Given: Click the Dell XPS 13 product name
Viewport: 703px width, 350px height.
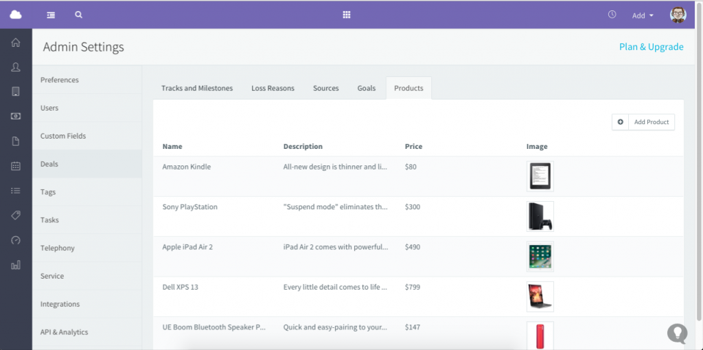Looking at the screenshot, I should pyautogui.click(x=181, y=287).
